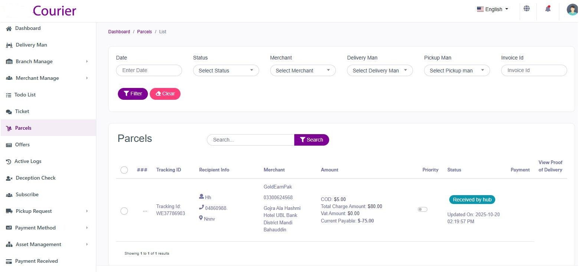Click the globe icon in header

point(526,9)
